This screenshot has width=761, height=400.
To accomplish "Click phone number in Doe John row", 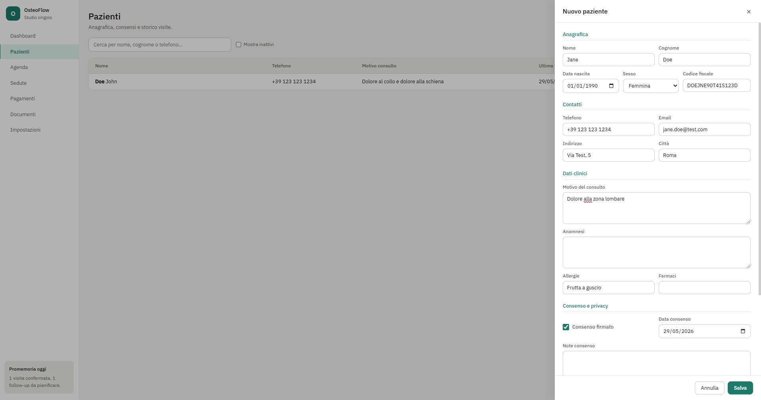I will (x=294, y=81).
